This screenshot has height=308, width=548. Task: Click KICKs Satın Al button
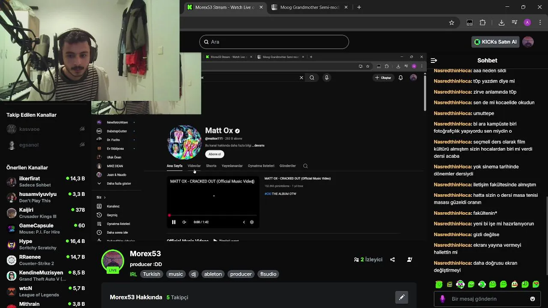[495, 42]
